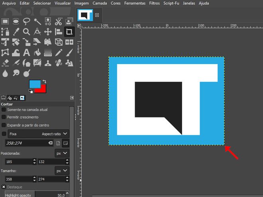263x197 pixels.
Task: Clear the 358:274 aspect ratio field
Action: (x=50, y=143)
